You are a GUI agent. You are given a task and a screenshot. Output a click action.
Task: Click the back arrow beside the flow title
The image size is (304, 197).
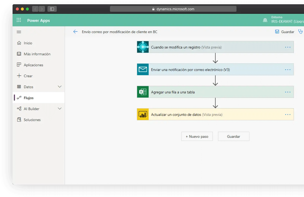point(75,32)
